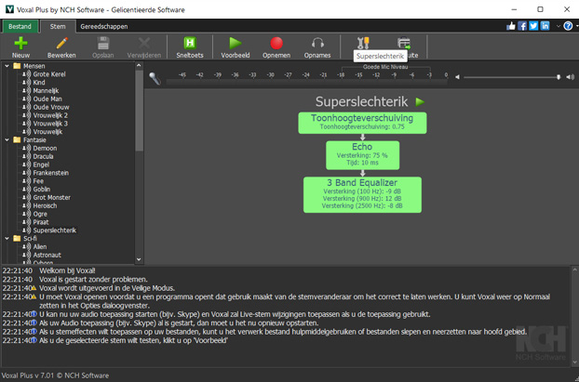The width and height of the screenshot is (579, 382).
Task: Open the Gereedschappen tab
Action: coord(104,27)
